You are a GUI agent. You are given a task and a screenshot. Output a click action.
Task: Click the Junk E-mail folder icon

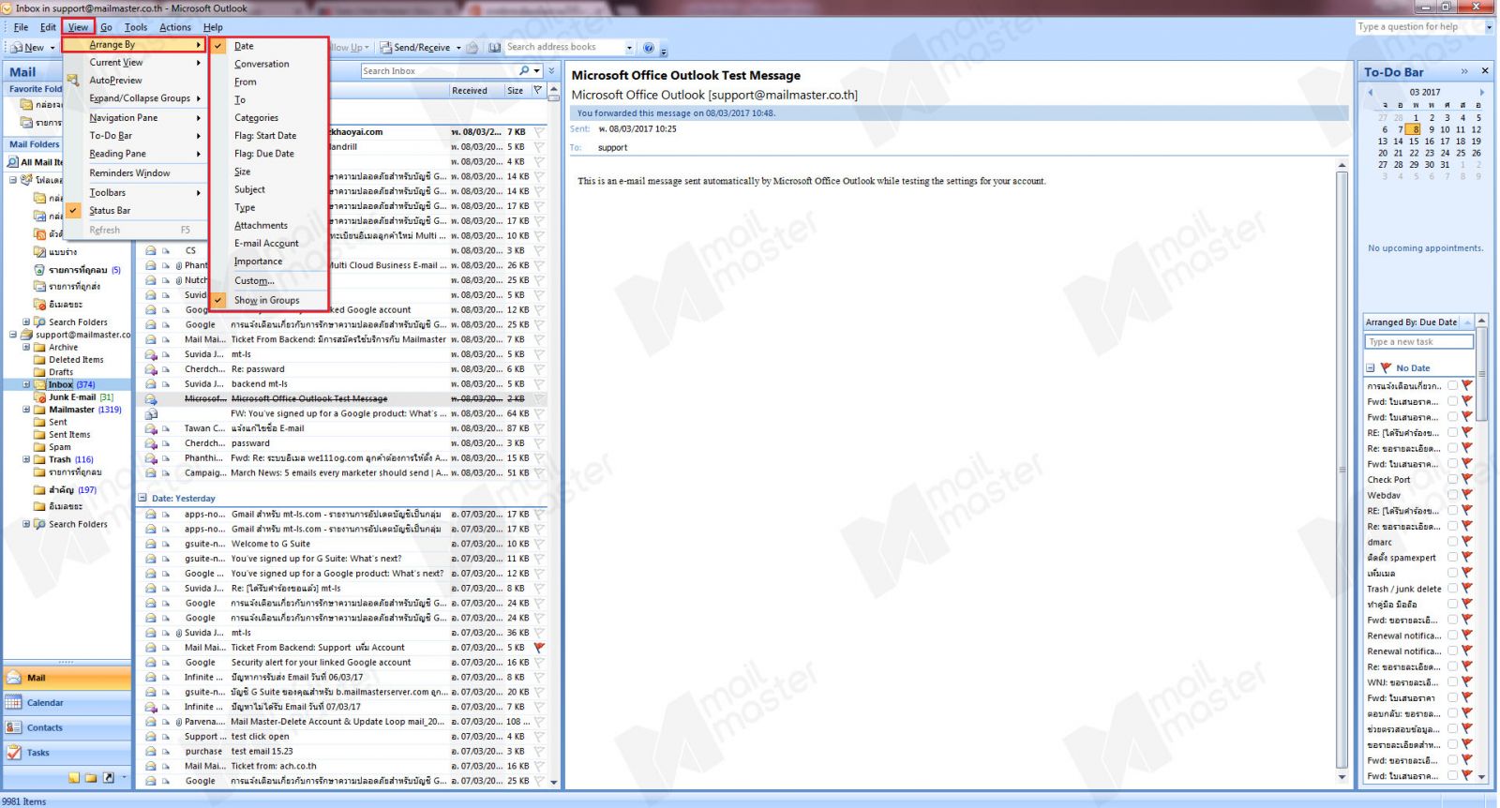40,397
